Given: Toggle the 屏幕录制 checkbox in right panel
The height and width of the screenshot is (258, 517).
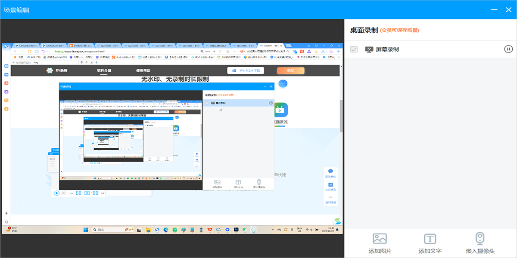Looking at the screenshot, I should [354, 49].
